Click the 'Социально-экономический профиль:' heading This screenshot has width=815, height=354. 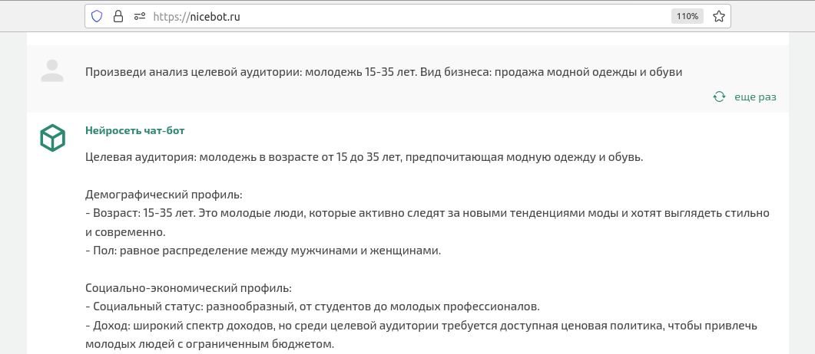188,287
